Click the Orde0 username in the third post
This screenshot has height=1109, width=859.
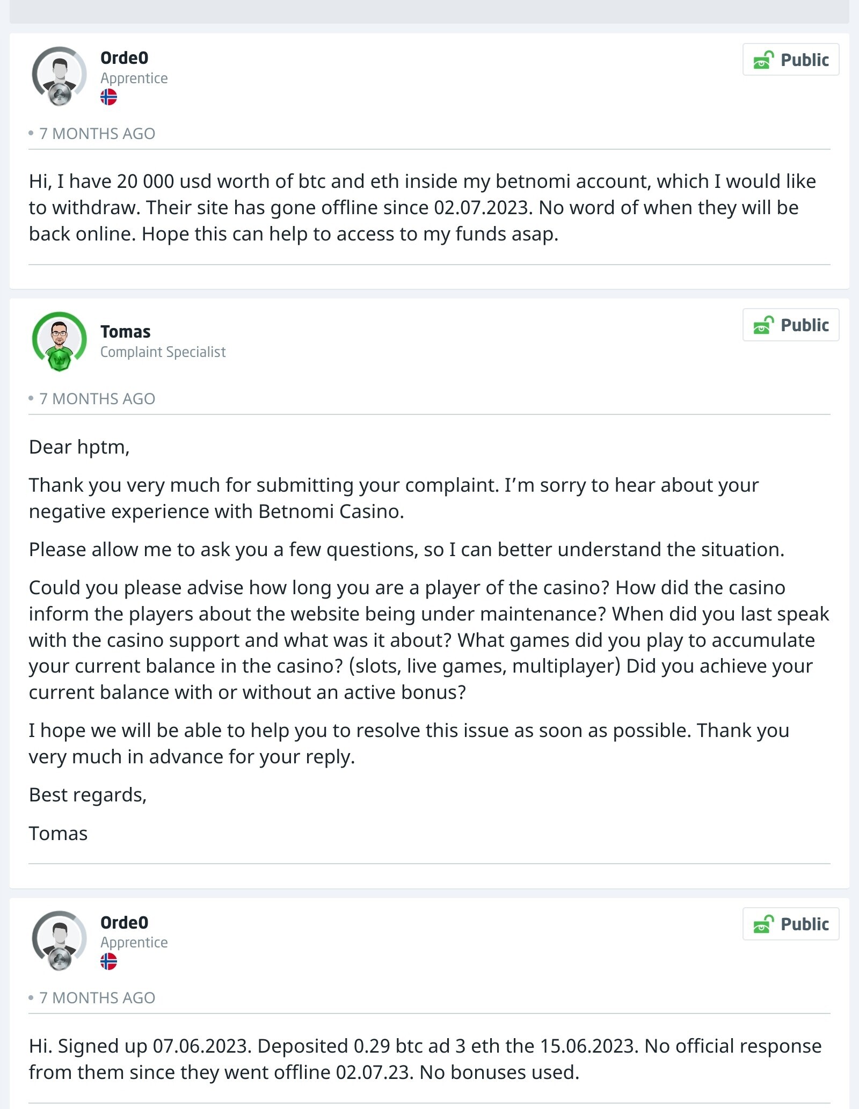coord(124,922)
